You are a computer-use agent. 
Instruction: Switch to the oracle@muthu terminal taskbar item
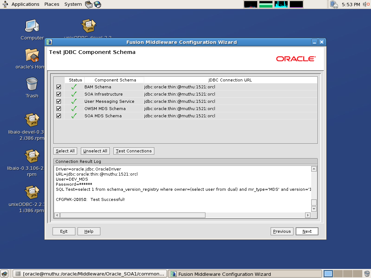90,274
